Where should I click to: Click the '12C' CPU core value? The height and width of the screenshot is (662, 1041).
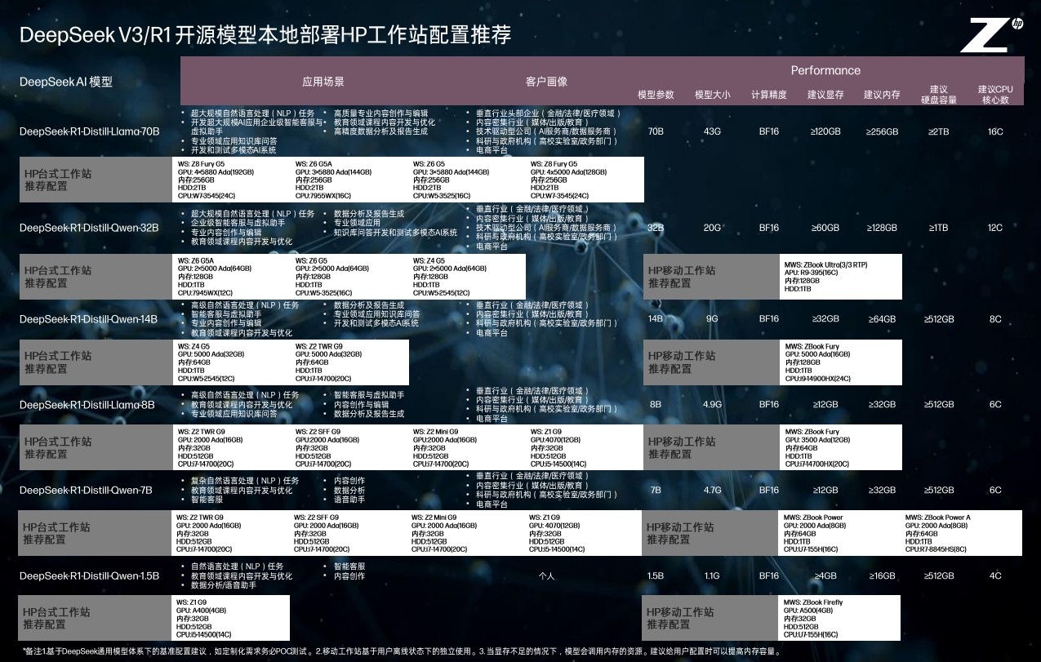click(x=995, y=228)
